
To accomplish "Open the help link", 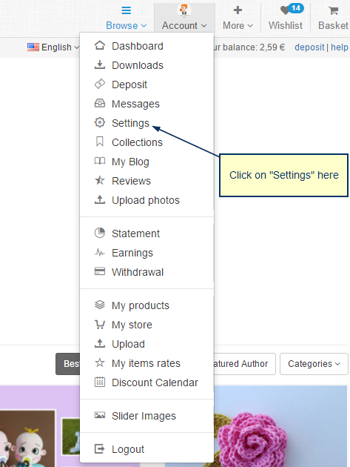I will (x=340, y=47).
